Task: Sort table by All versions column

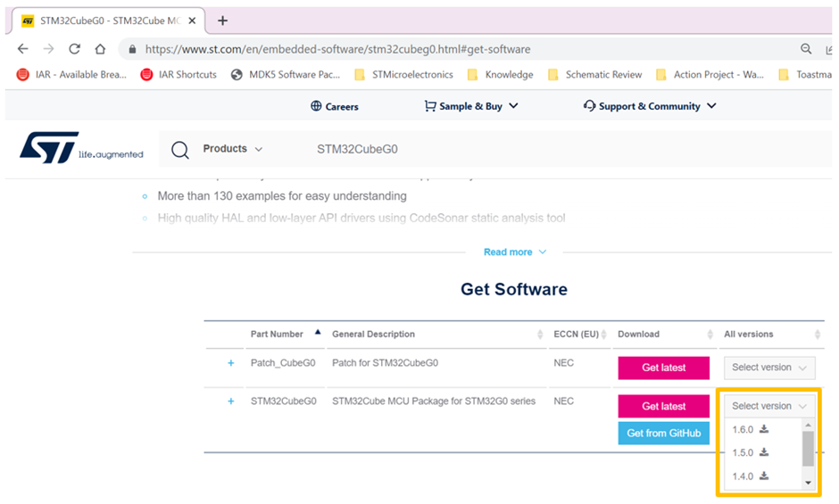Action: pyautogui.click(x=771, y=334)
